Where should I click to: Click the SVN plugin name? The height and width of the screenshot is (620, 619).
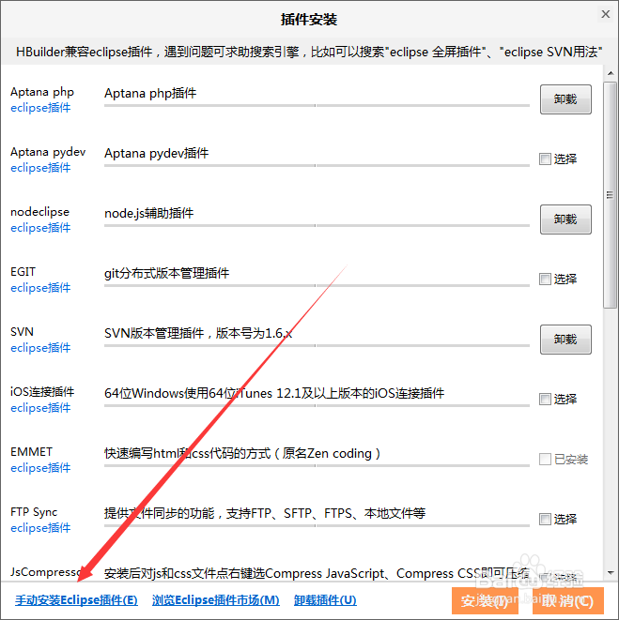pyautogui.click(x=22, y=332)
